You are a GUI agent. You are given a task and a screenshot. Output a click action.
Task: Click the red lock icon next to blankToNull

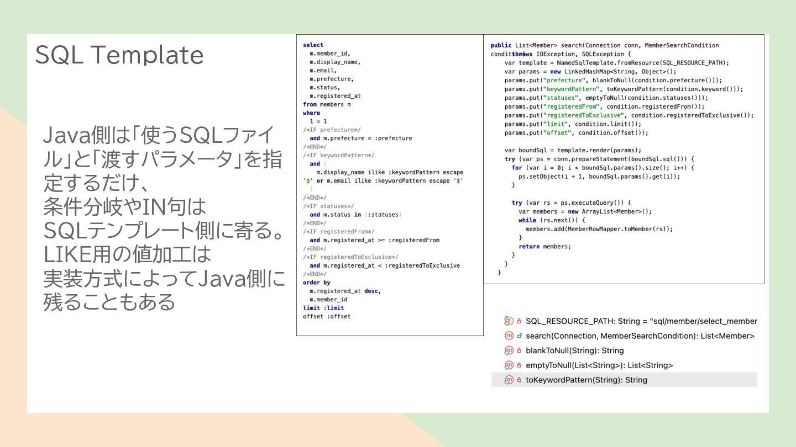(x=520, y=350)
